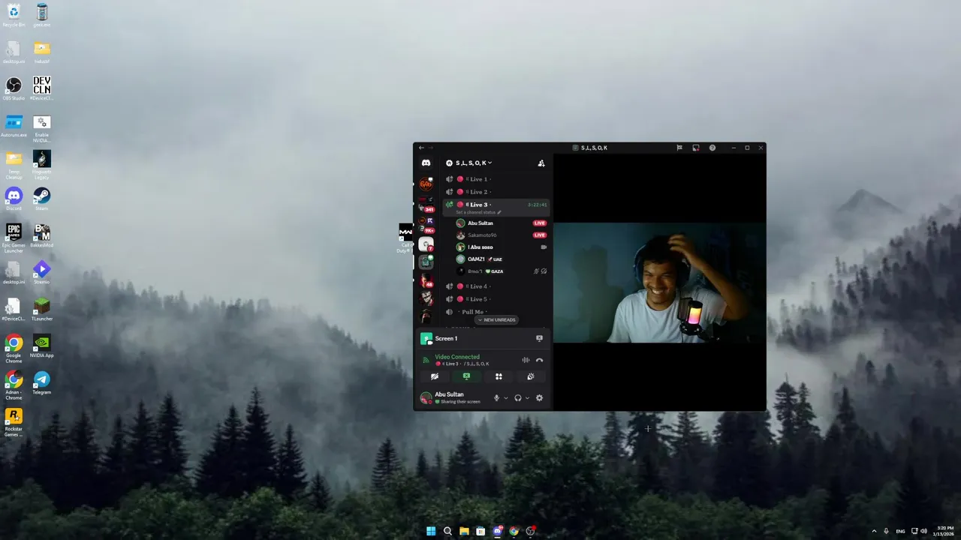Jump to NEW UNREADS pill
The image size is (961, 540).
(x=496, y=320)
